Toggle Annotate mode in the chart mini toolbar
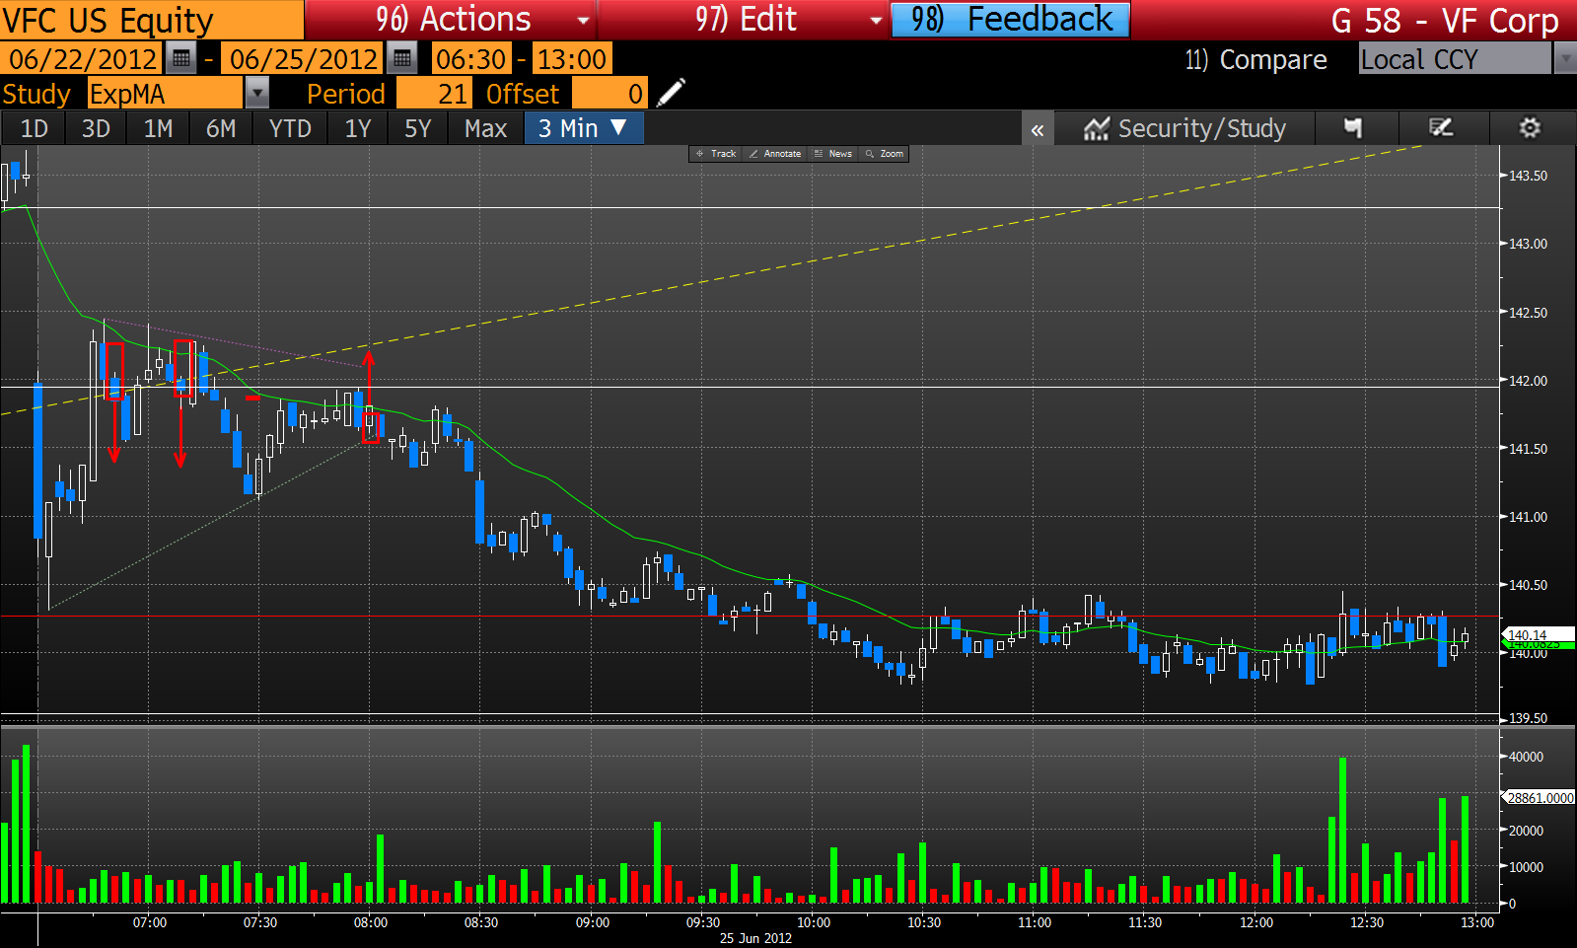 pos(775,154)
